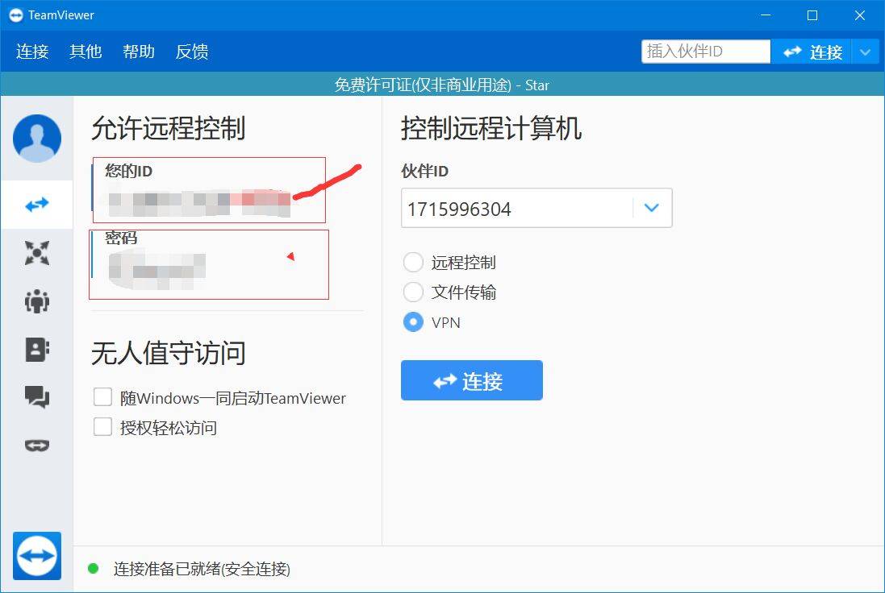Open the 帮助 menu
885x593 pixels.
pyautogui.click(x=139, y=52)
